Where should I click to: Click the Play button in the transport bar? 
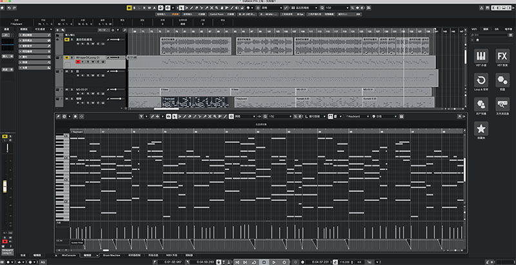(x=274, y=262)
